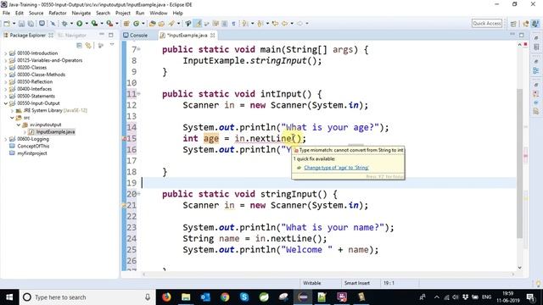This screenshot has height=305, width=543.
Task: Open the Project menu
Action: (123, 14)
